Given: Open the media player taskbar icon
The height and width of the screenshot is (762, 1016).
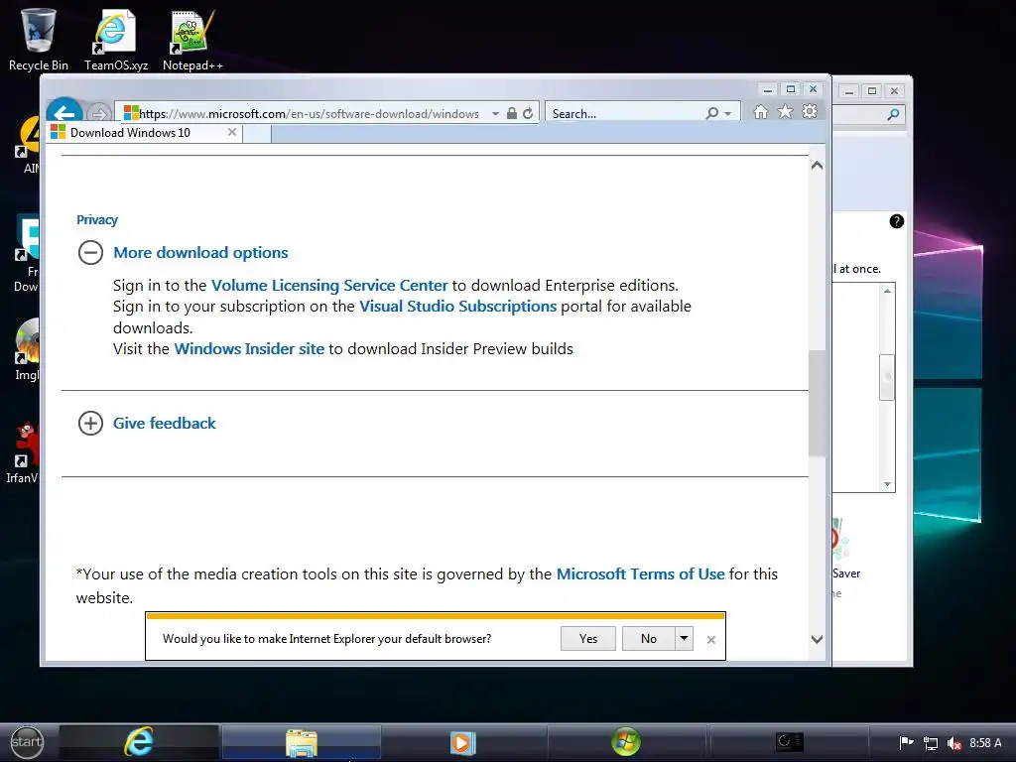Looking at the screenshot, I should (463, 742).
